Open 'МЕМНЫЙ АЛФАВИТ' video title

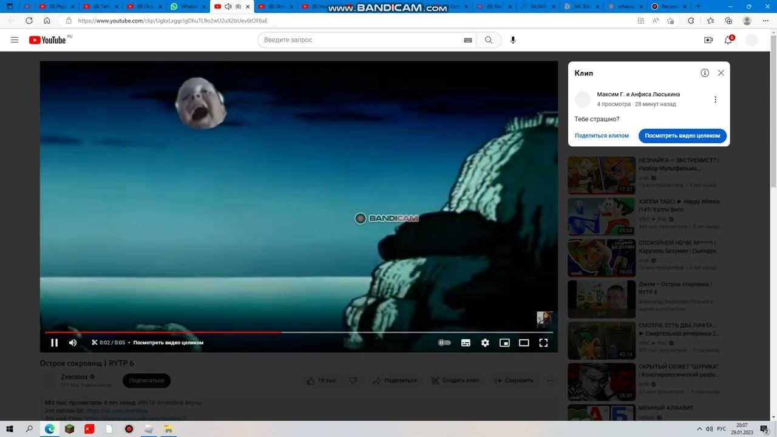666,408
